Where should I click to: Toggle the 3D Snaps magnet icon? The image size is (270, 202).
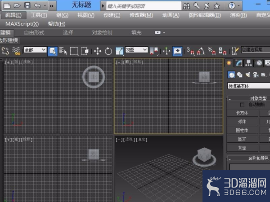(x=190, y=51)
